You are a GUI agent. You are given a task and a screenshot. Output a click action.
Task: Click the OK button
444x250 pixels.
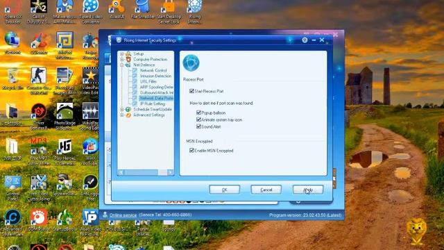pyautogui.click(x=225, y=190)
